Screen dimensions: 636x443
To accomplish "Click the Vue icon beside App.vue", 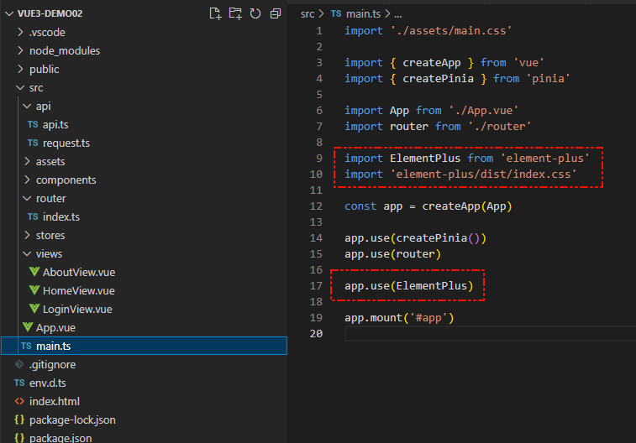I will pyautogui.click(x=28, y=327).
